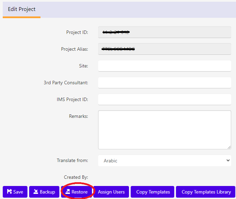Click the Created By label
236x199 pixels.
pos(76,177)
